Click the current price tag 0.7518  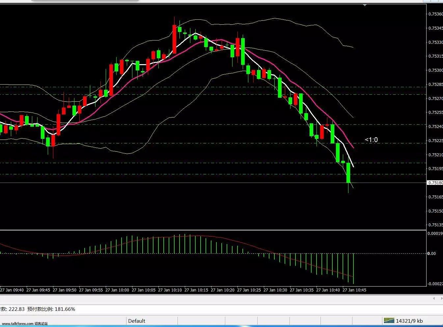[435, 183]
